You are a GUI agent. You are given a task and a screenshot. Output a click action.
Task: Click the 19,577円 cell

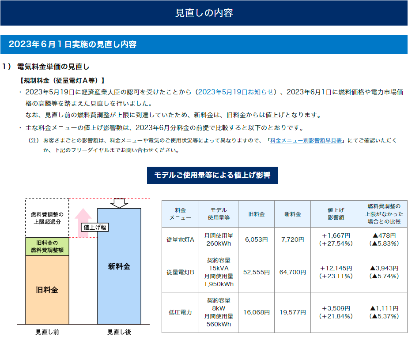tap(292, 312)
